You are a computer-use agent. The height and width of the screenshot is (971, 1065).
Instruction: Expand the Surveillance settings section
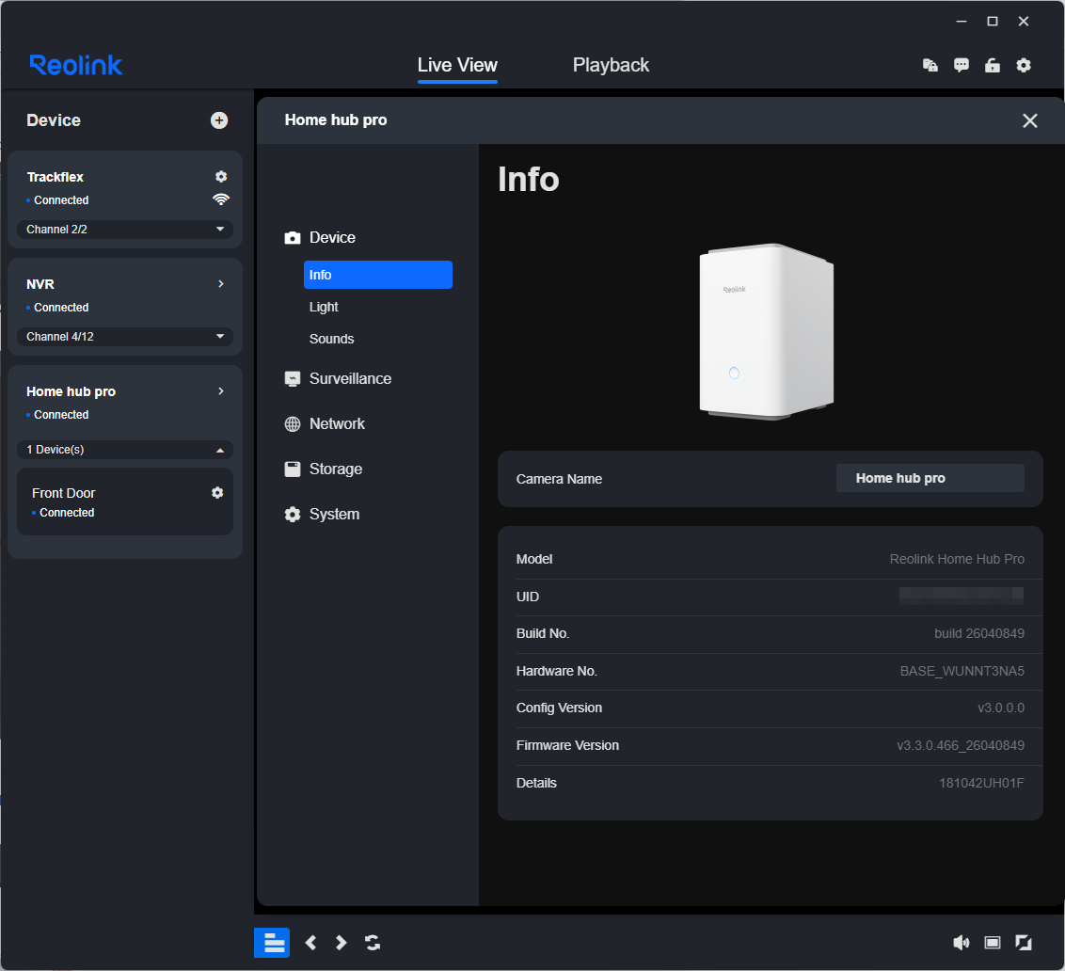coord(350,378)
